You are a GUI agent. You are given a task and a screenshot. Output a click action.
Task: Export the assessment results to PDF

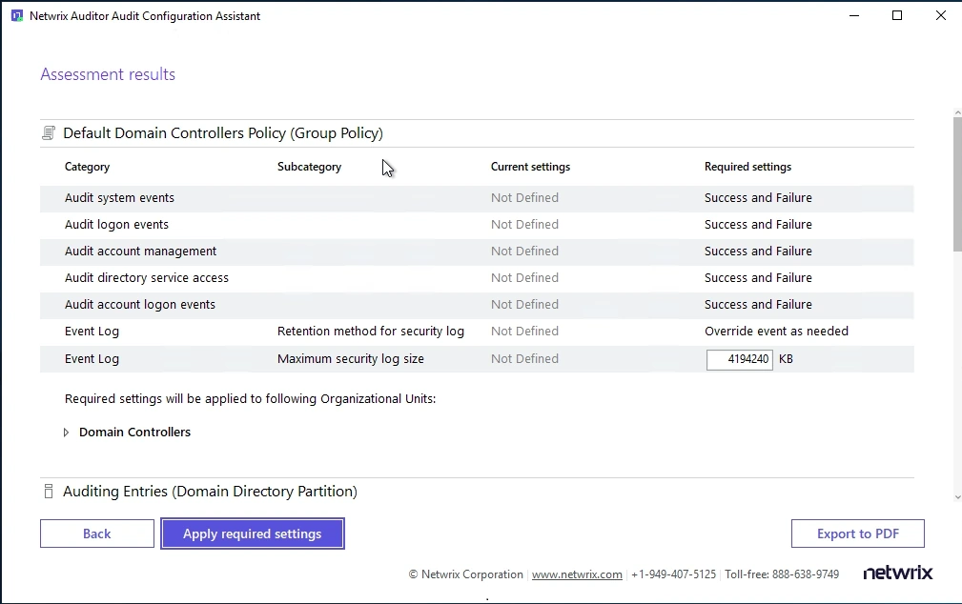(x=857, y=534)
